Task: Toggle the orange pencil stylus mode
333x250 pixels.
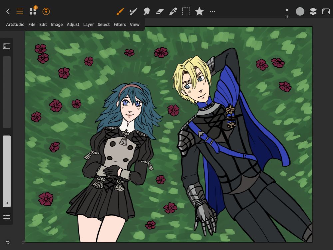Action: point(46,11)
